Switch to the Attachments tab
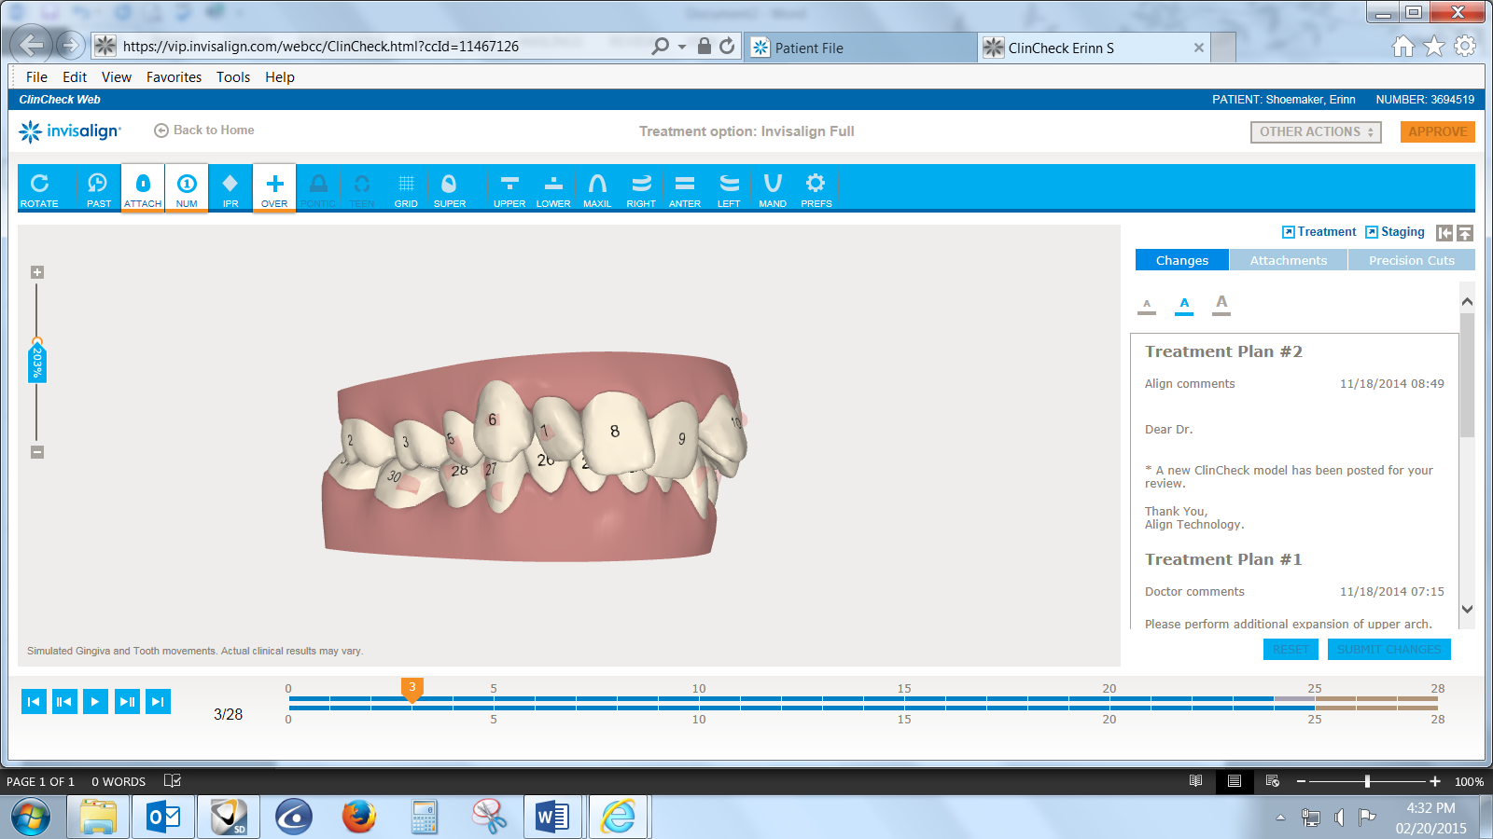1493x839 pixels. point(1288,260)
